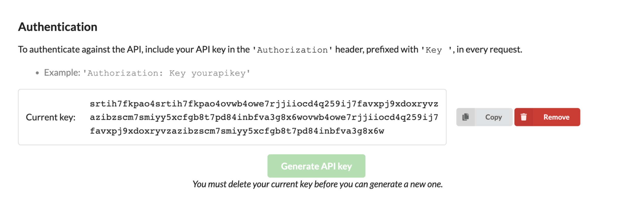Click the example 'Authorization: Key yourapikey' code
636x204 pixels.
(167, 73)
